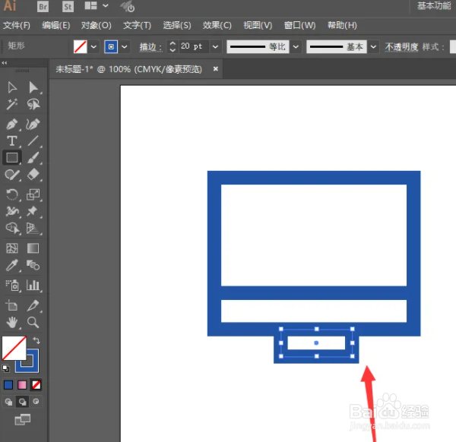Image resolution: width=456 pixels, height=442 pixels.
Task: Open the 等比 width profile dropdown
Action: coord(296,46)
